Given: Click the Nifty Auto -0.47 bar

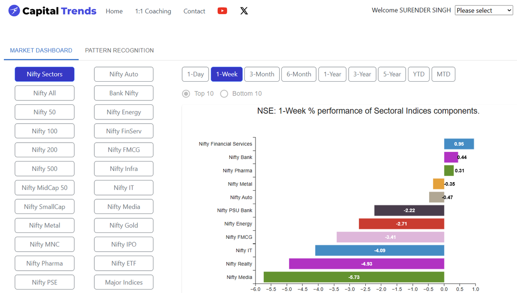Looking at the screenshot, I should coord(437,197).
